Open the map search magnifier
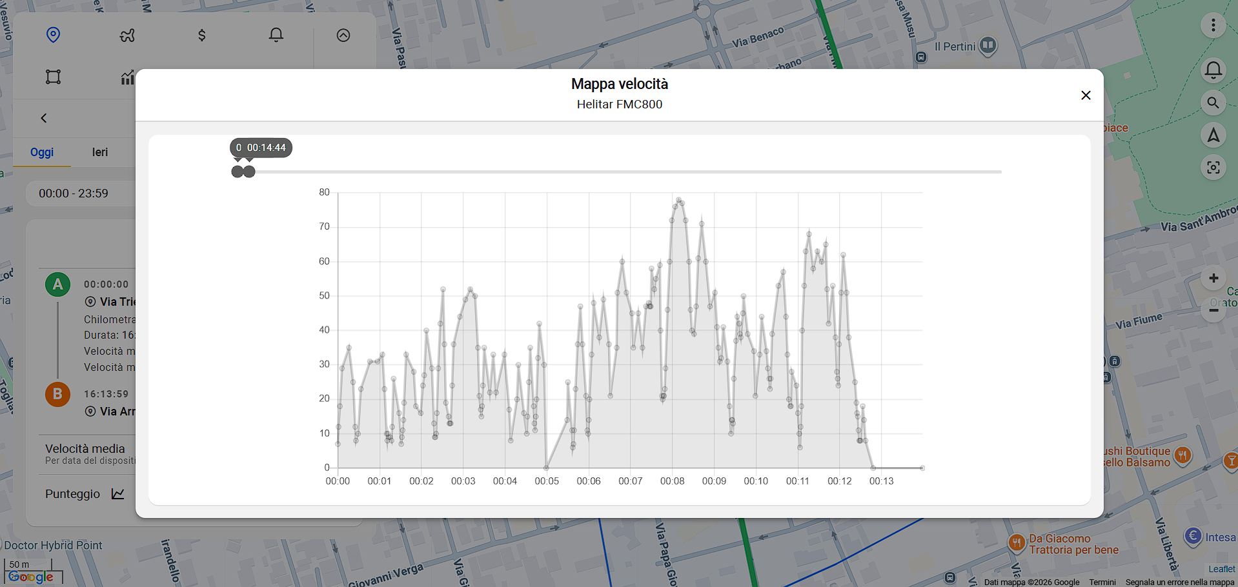Image resolution: width=1238 pixels, height=587 pixels. click(1213, 103)
